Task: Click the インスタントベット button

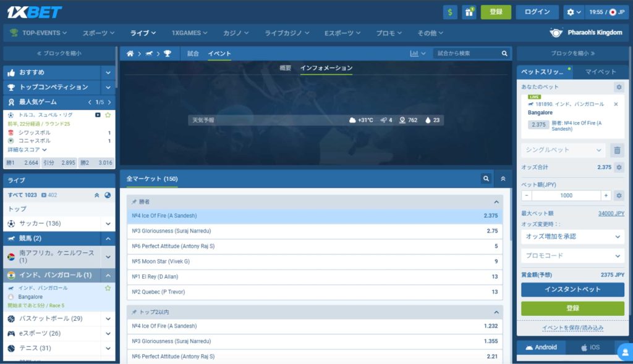Action: 572,289
